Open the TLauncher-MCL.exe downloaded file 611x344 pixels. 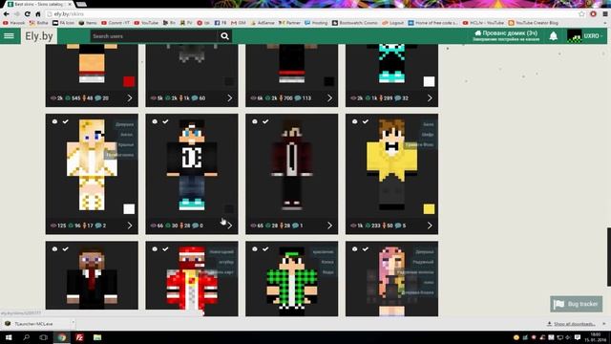[x=33, y=324]
